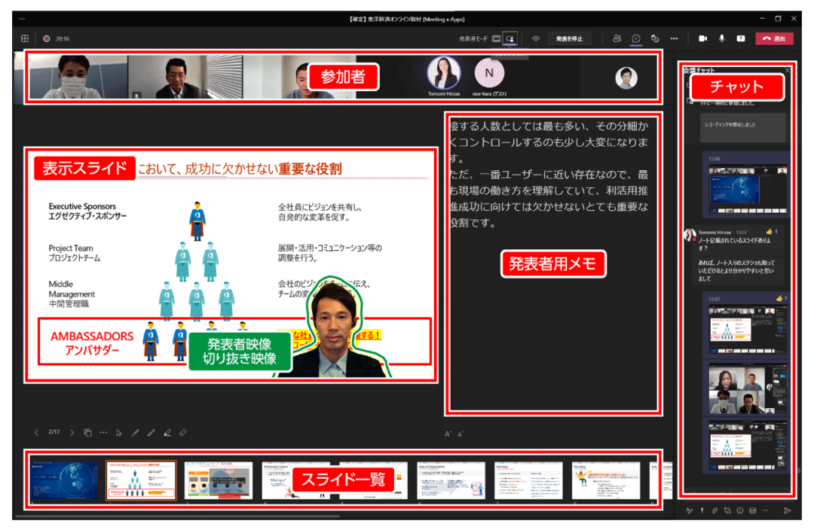
Task: Open the first slide thumbnail with globe
Action: point(63,481)
